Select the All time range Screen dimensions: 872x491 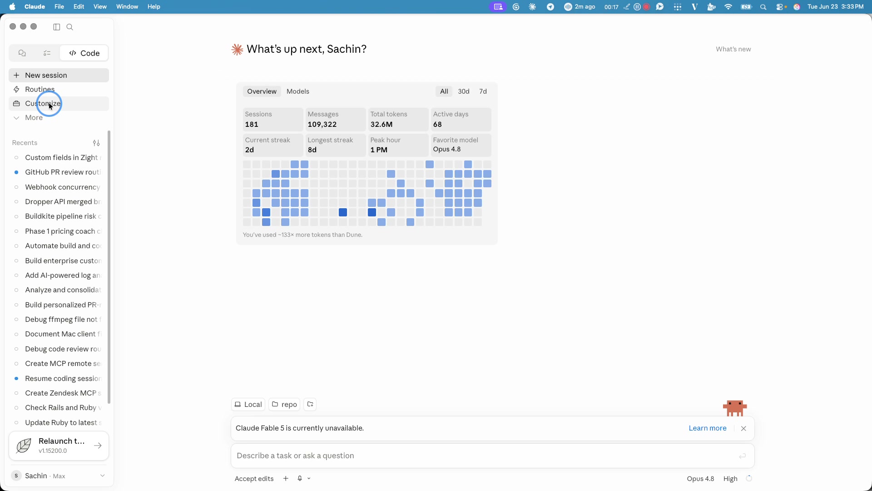444,91
